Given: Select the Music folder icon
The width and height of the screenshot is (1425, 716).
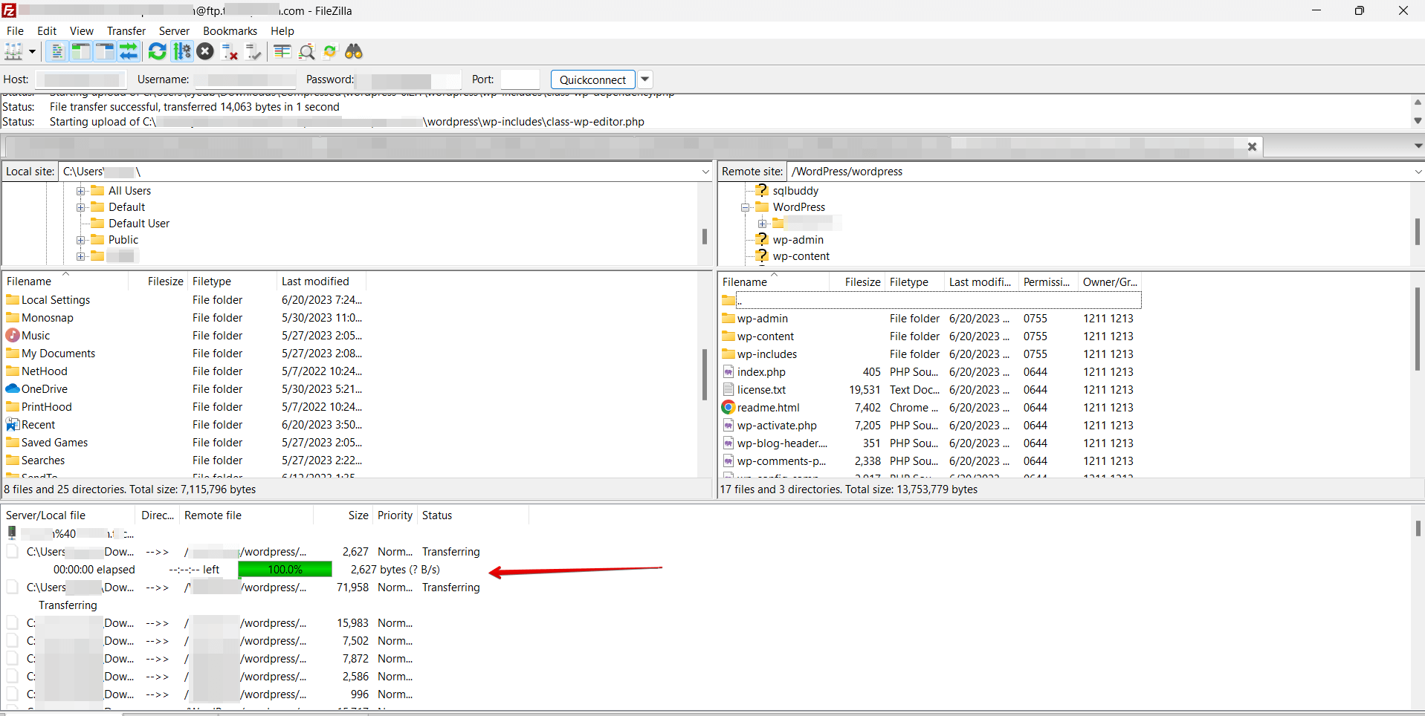Looking at the screenshot, I should pos(13,336).
